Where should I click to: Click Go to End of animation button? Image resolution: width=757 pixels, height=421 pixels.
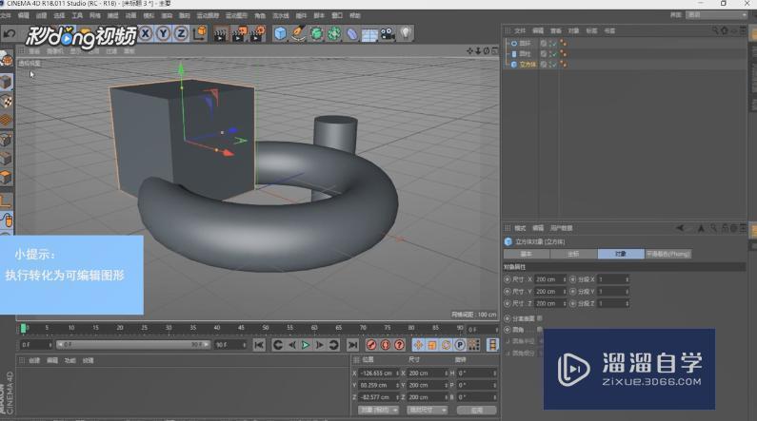353,345
